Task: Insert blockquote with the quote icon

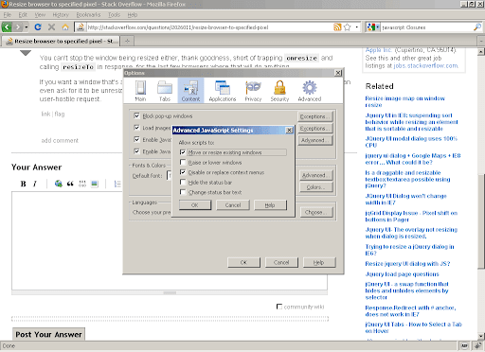Action: (70, 184)
